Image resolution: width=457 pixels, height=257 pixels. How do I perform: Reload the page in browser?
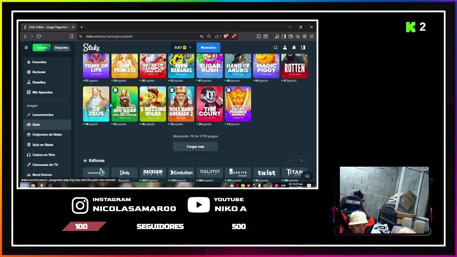pos(39,36)
